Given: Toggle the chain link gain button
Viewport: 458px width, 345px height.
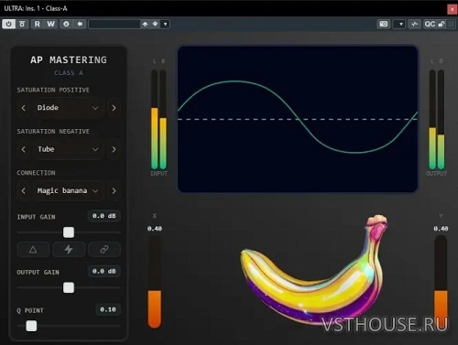Looking at the screenshot, I should [x=104, y=250].
